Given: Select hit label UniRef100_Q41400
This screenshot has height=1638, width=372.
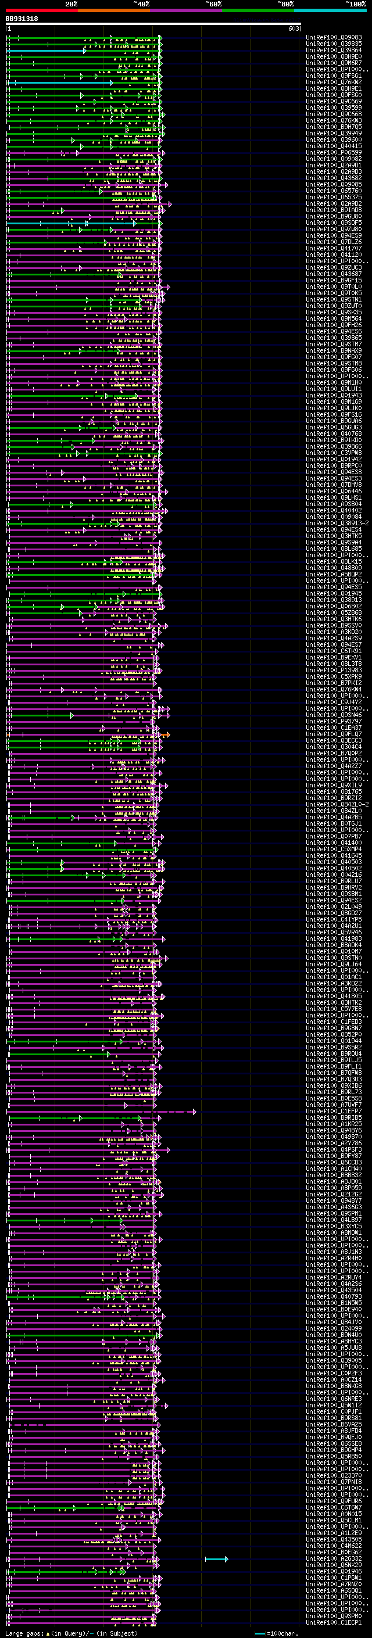Looking at the screenshot, I should tap(334, 843).
